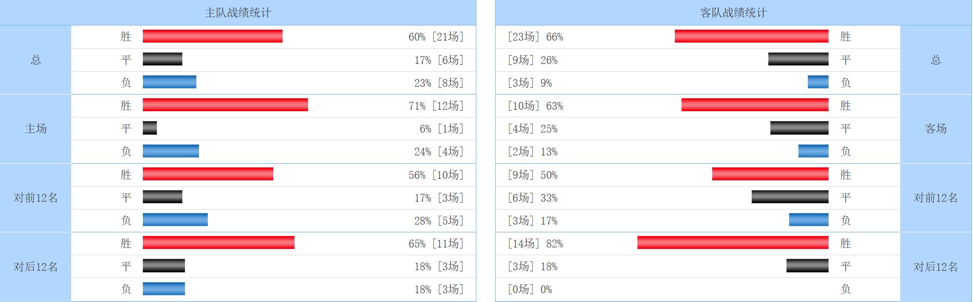Click the home team's 总 section label

click(x=35, y=60)
